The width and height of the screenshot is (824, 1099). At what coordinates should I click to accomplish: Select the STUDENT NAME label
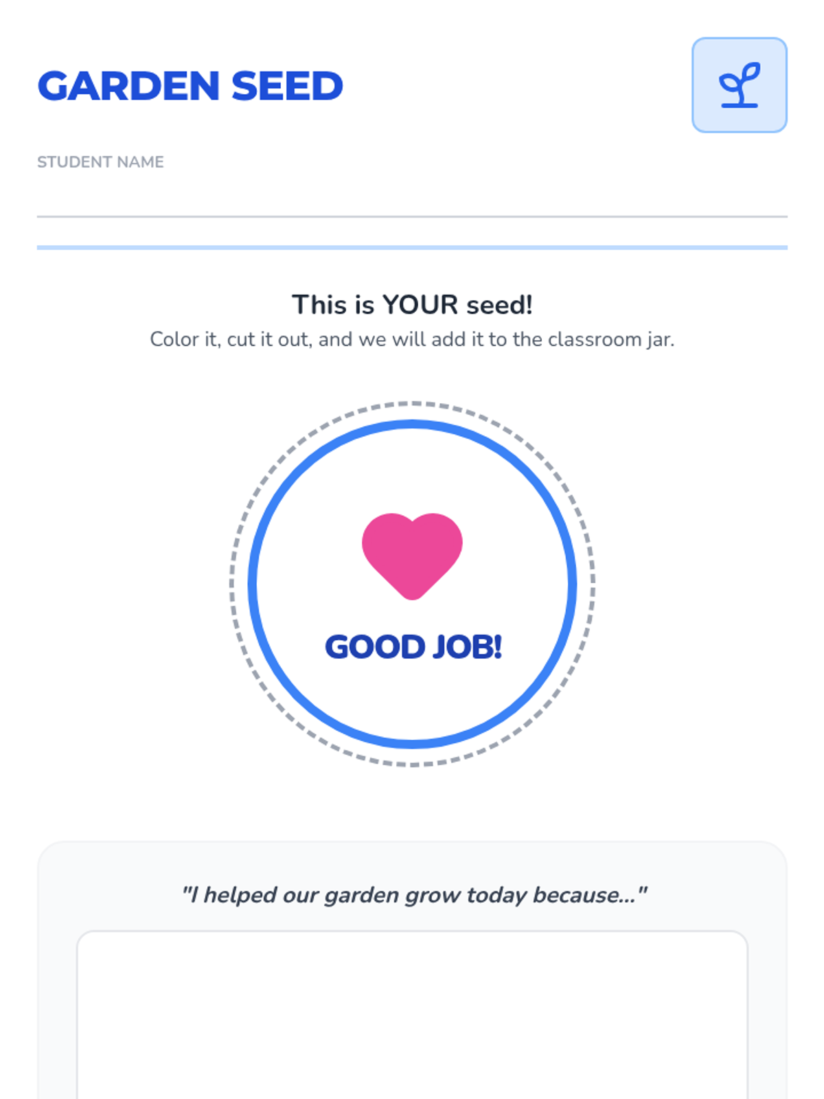coord(100,162)
